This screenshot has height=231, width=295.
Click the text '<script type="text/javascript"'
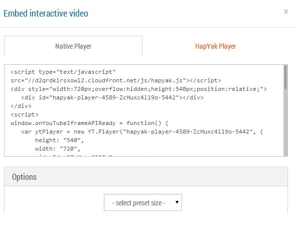point(63,72)
